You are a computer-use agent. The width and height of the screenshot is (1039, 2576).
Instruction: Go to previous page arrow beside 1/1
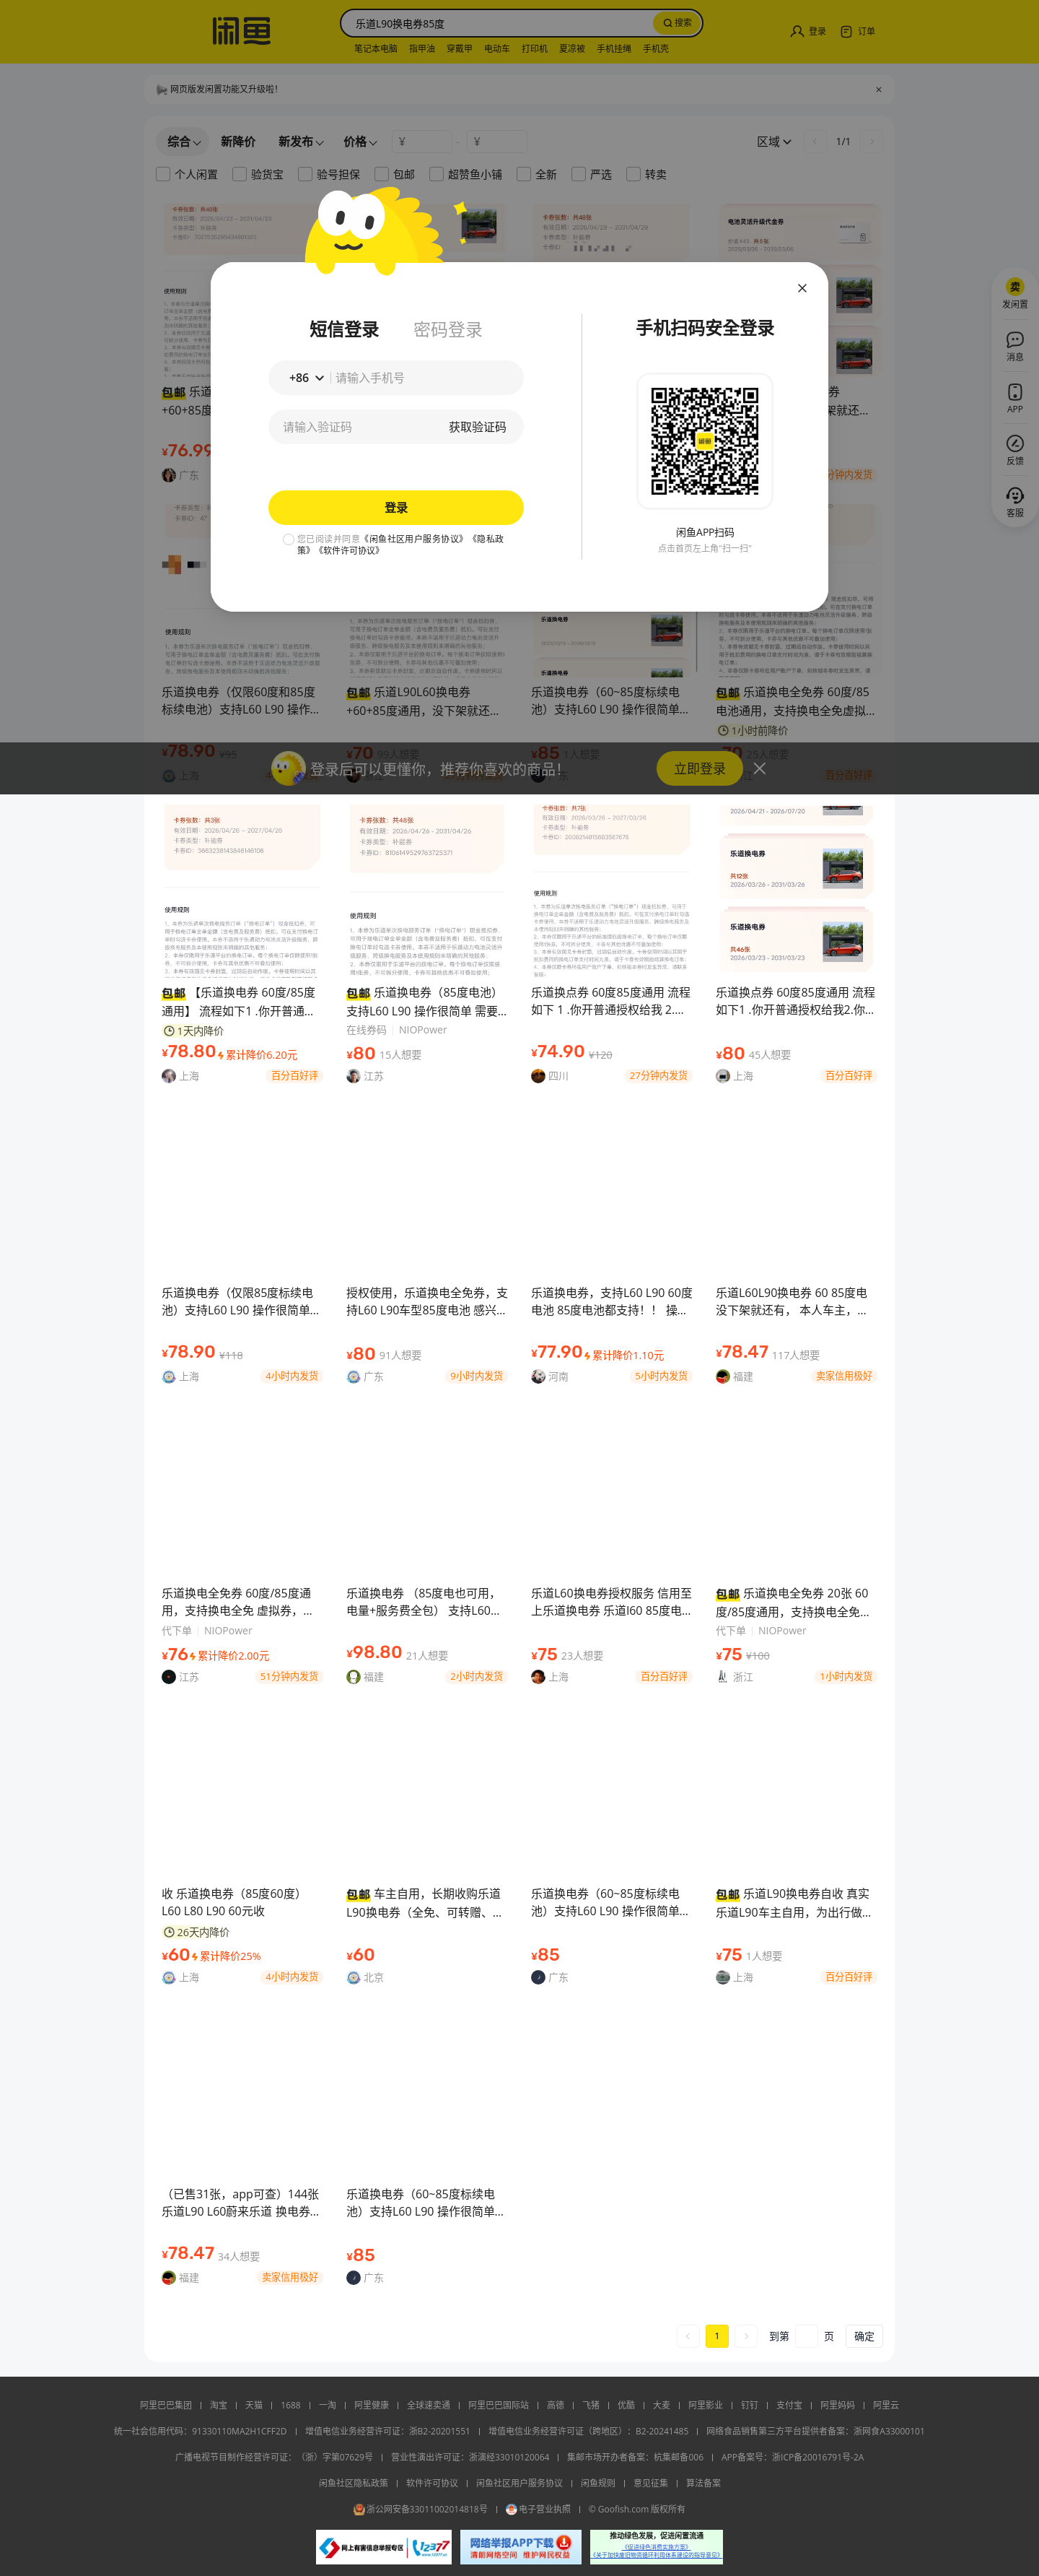pyautogui.click(x=814, y=142)
